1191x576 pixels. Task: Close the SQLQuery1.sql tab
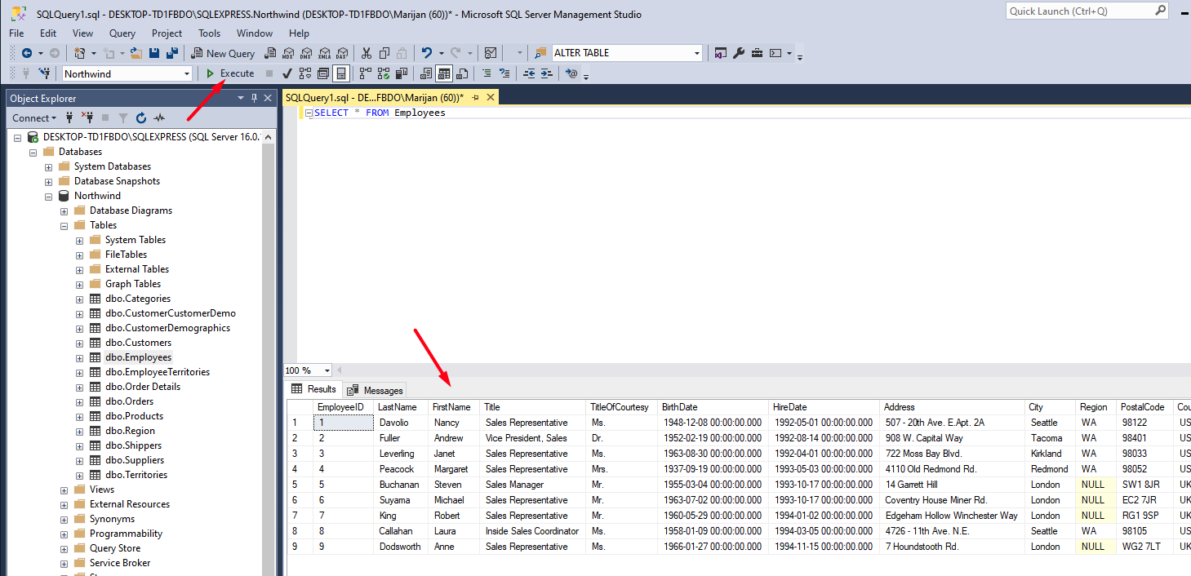[491, 97]
